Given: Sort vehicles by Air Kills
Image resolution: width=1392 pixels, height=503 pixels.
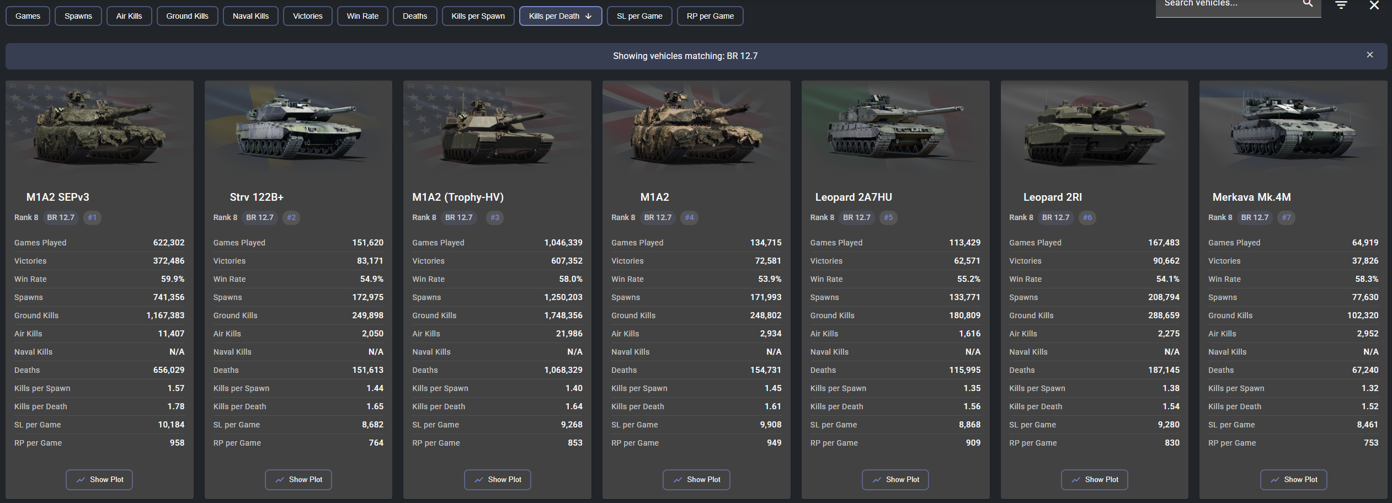Looking at the screenshot, I should click(129, 16).
